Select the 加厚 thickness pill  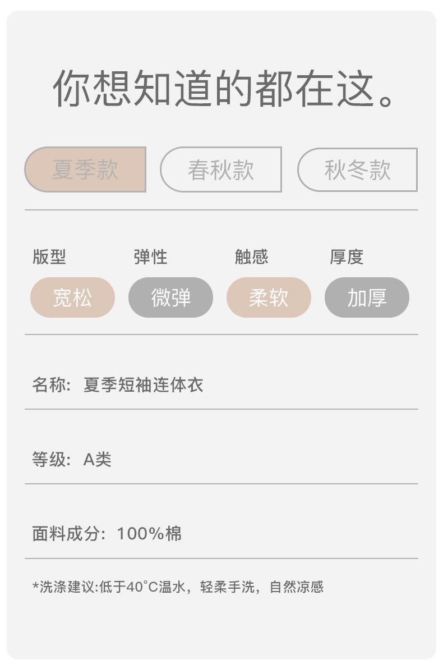pyautogui.click(x=367, y=297)
